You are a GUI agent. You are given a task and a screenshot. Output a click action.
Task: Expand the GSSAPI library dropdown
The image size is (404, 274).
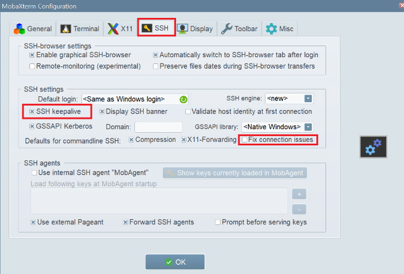click(308, 127)
